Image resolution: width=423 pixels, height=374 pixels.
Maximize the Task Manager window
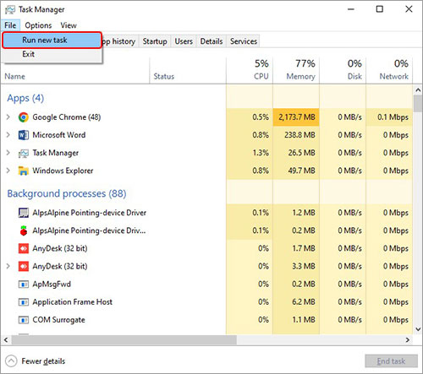(380, 9)
